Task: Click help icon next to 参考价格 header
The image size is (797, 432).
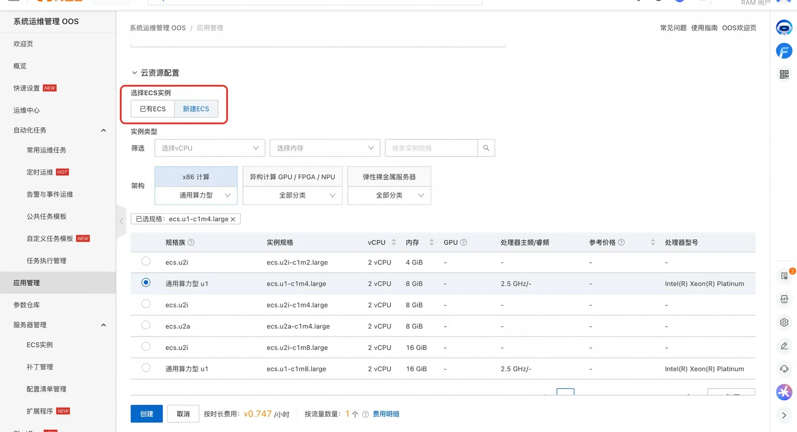Action: coord(621,243)
